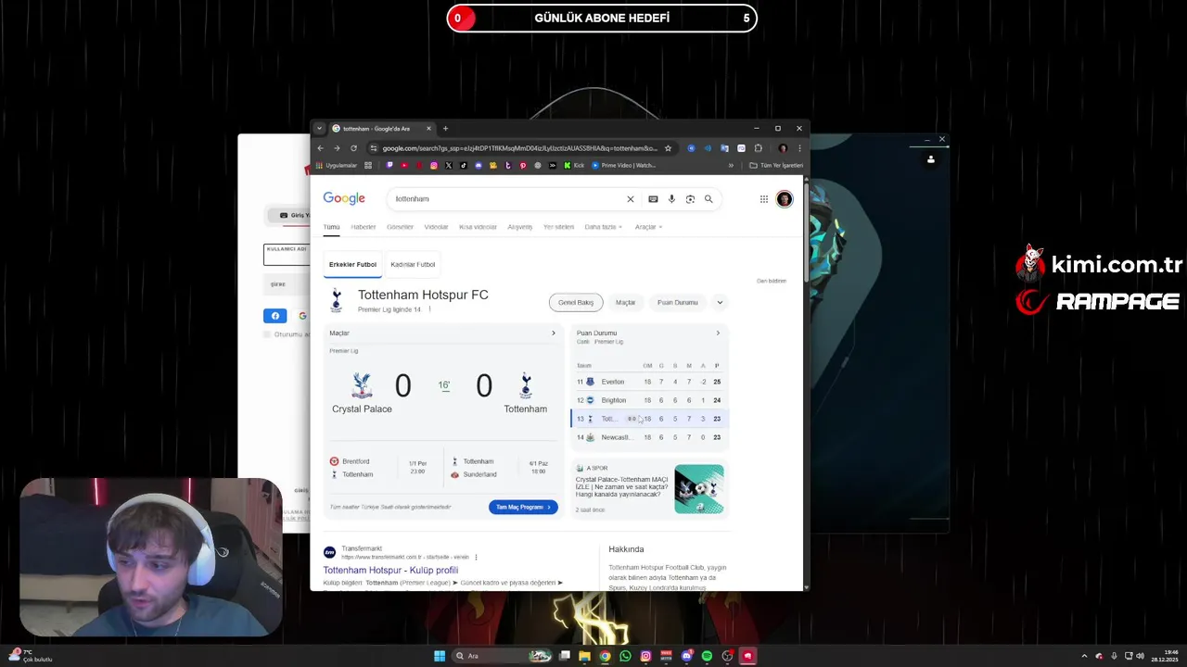Toggle the Oturumu açık checkbox in background window

(267, 334)
